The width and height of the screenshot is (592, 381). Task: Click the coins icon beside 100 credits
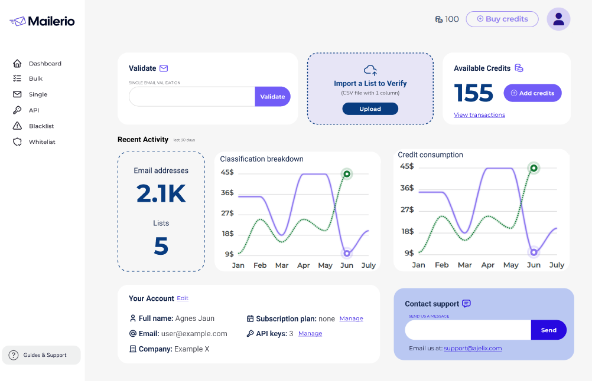439,19
